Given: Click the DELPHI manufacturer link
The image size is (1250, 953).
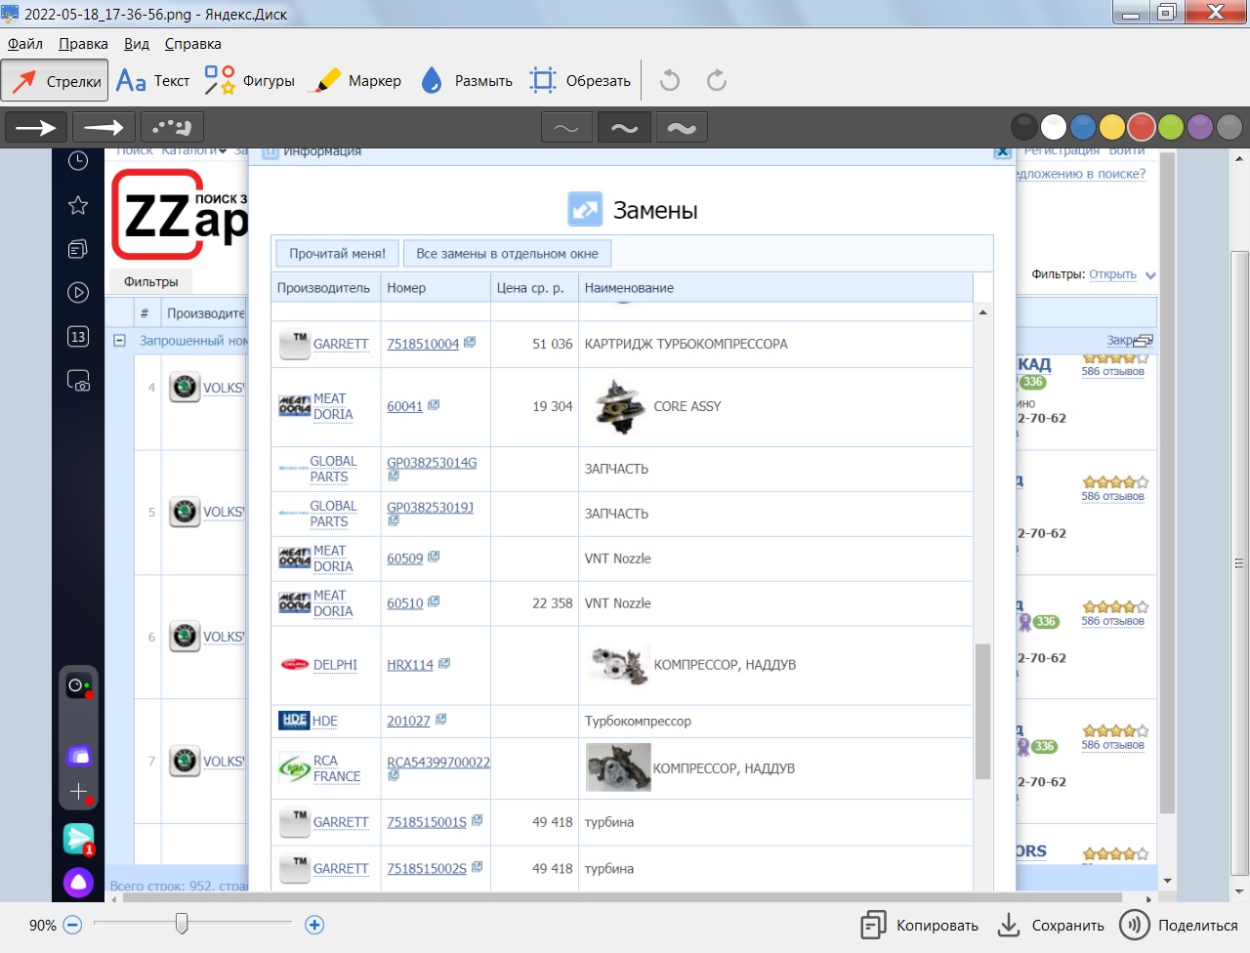Looking at the screenshot, I should 335,665.
